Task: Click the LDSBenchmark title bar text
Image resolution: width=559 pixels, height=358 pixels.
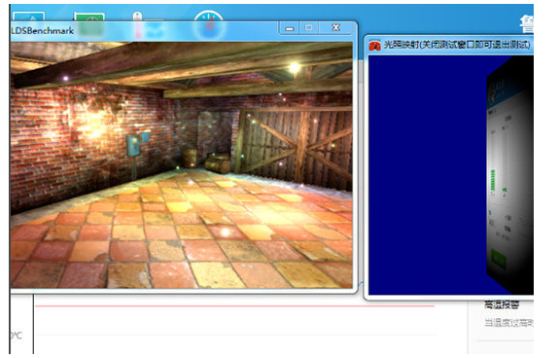Action: click(43, 31)
